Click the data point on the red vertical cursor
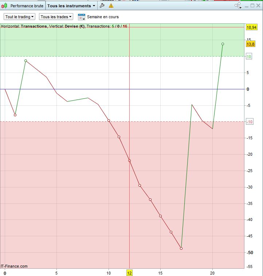Screen dimensions: 263x276 (129, 161)
